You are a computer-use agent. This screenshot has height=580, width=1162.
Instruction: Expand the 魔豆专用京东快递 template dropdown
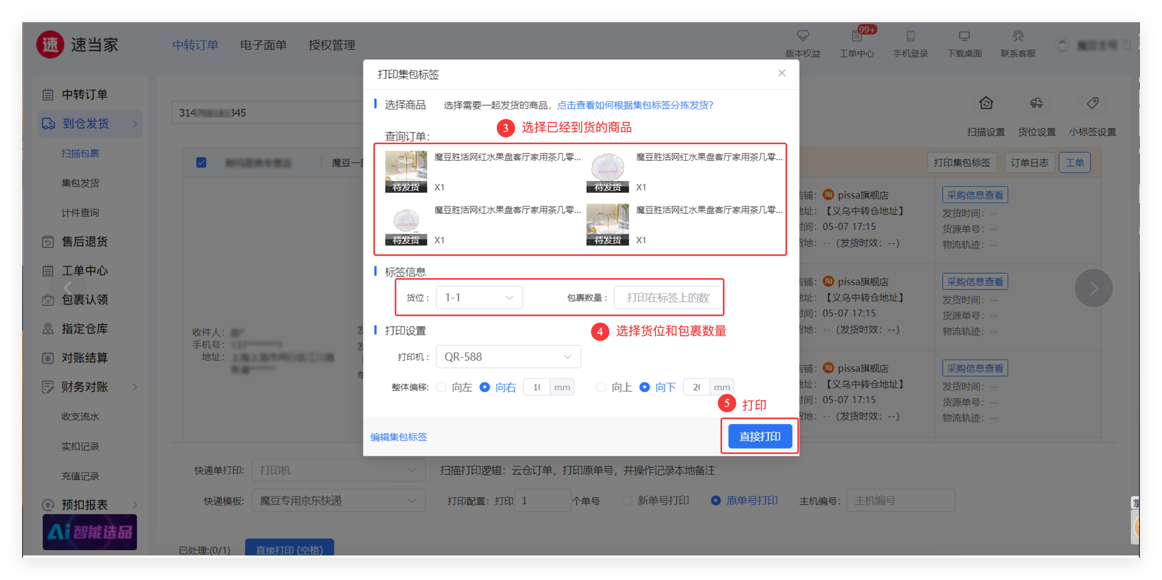coord(338,501)
